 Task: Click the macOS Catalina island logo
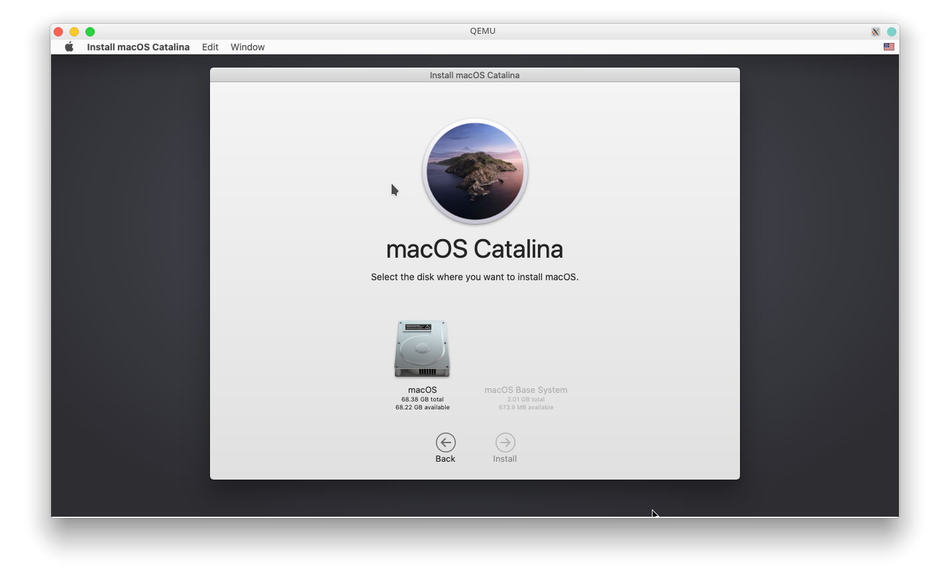click(475, 171)
